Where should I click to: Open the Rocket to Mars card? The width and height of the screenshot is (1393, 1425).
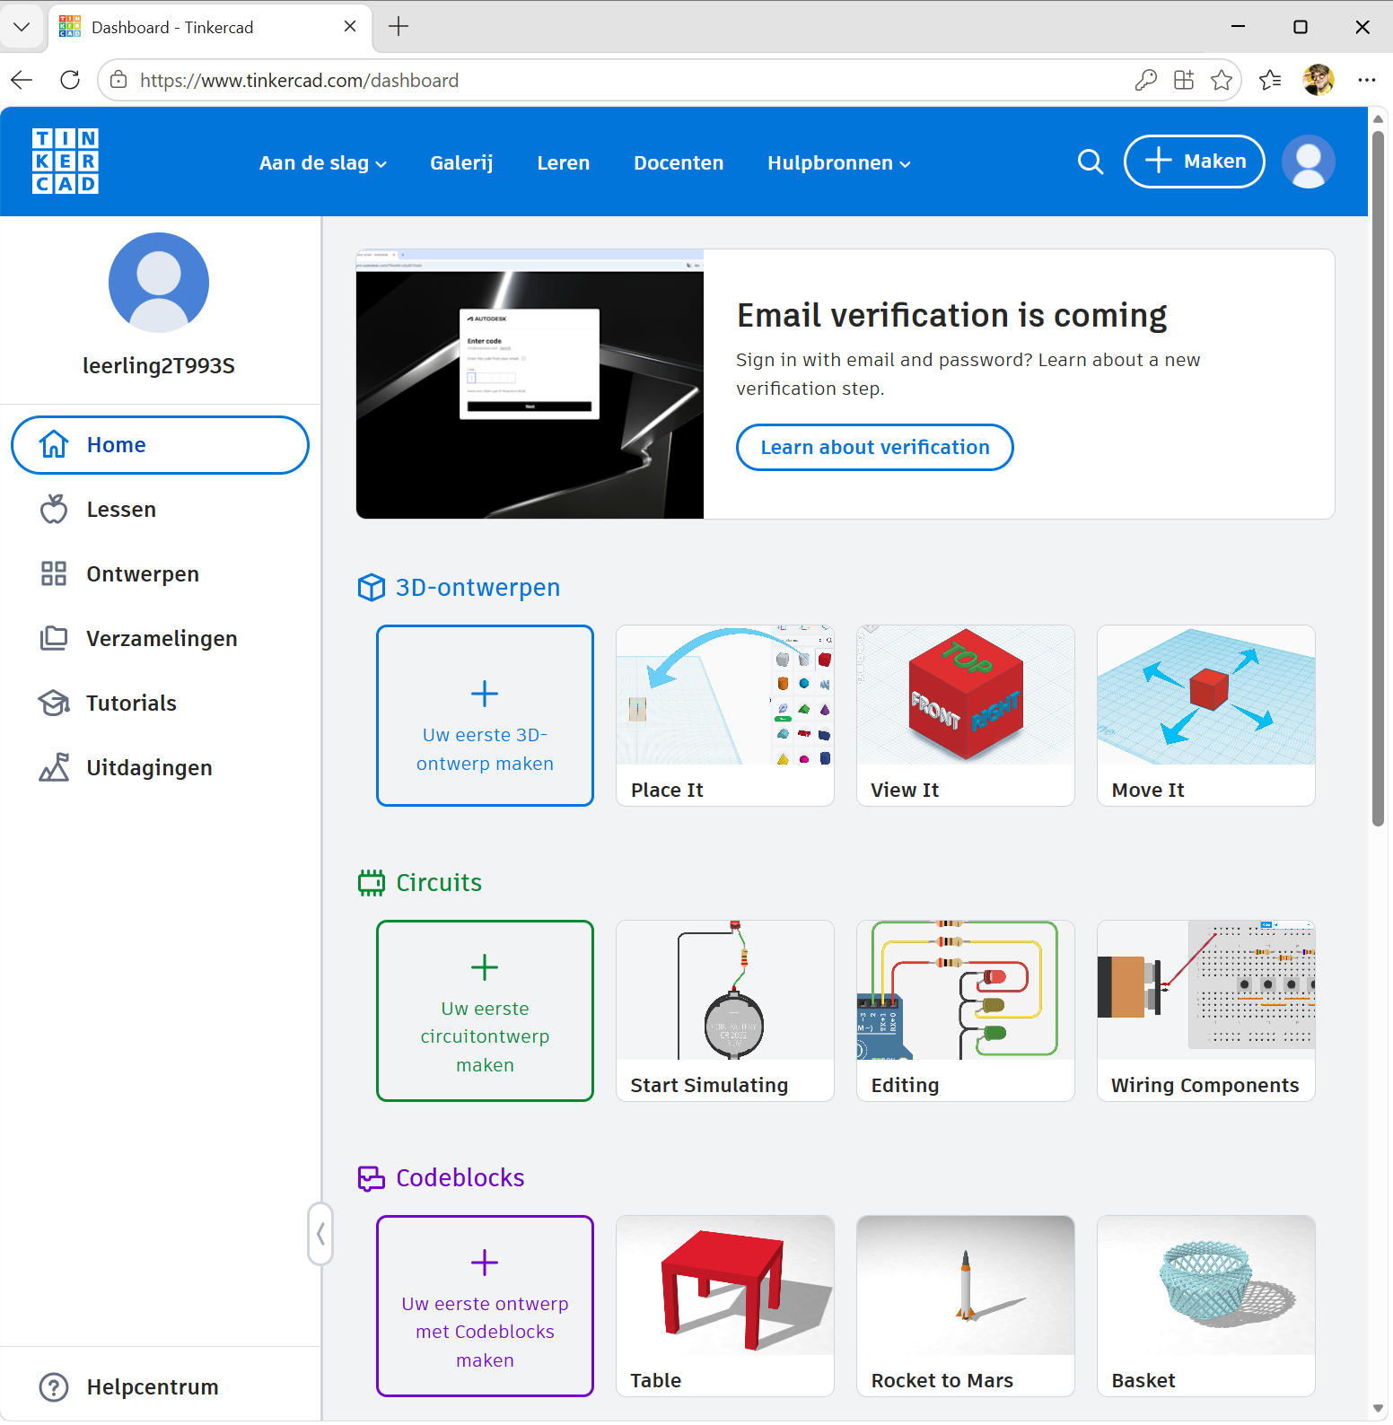(966, 1306)
